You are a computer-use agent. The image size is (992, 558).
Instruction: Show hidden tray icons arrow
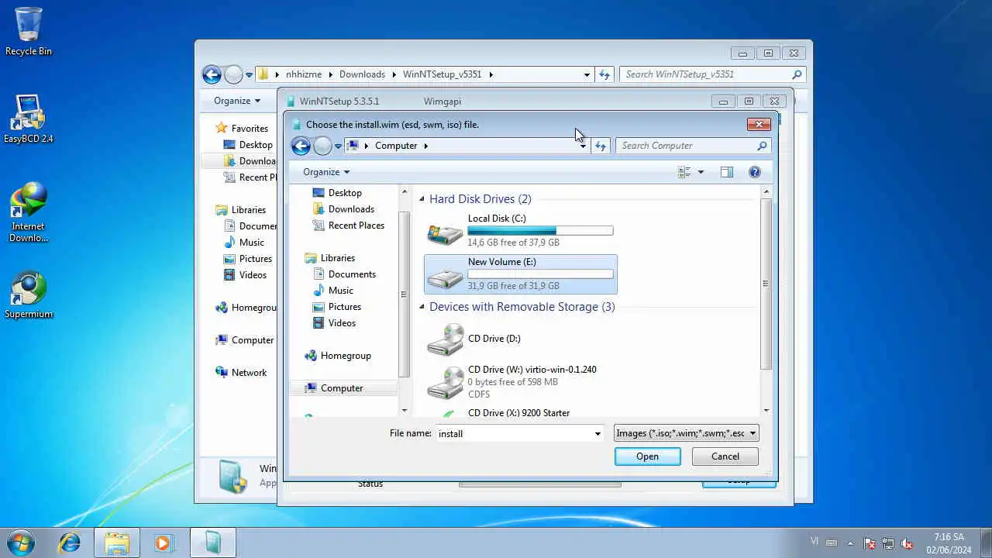(x=850, y=543)
